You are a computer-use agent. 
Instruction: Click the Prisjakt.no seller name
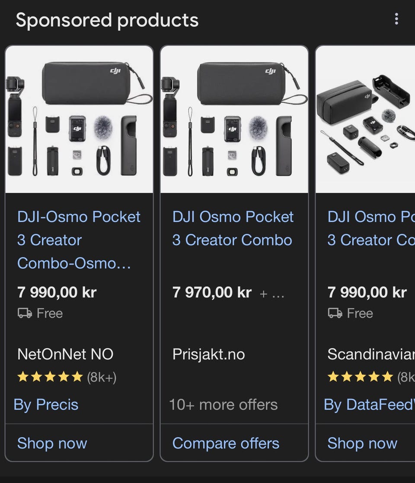[x=208, y=354]
